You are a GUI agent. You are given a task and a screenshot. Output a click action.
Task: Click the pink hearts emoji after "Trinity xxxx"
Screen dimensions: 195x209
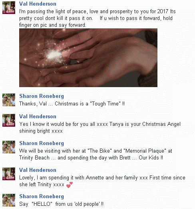(x=70, y=185)
